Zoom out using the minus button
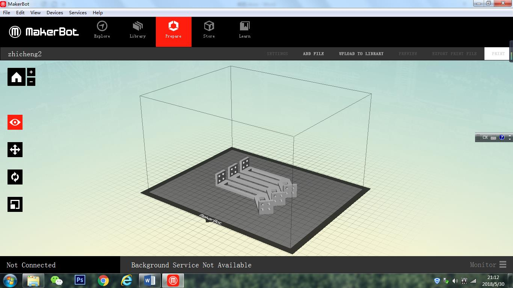 (x=31, y=81)
